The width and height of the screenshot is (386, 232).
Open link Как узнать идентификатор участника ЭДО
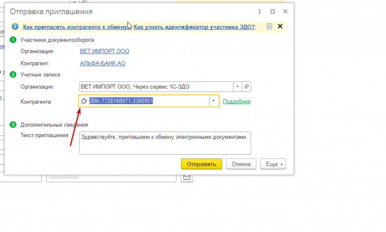point(194,27)
